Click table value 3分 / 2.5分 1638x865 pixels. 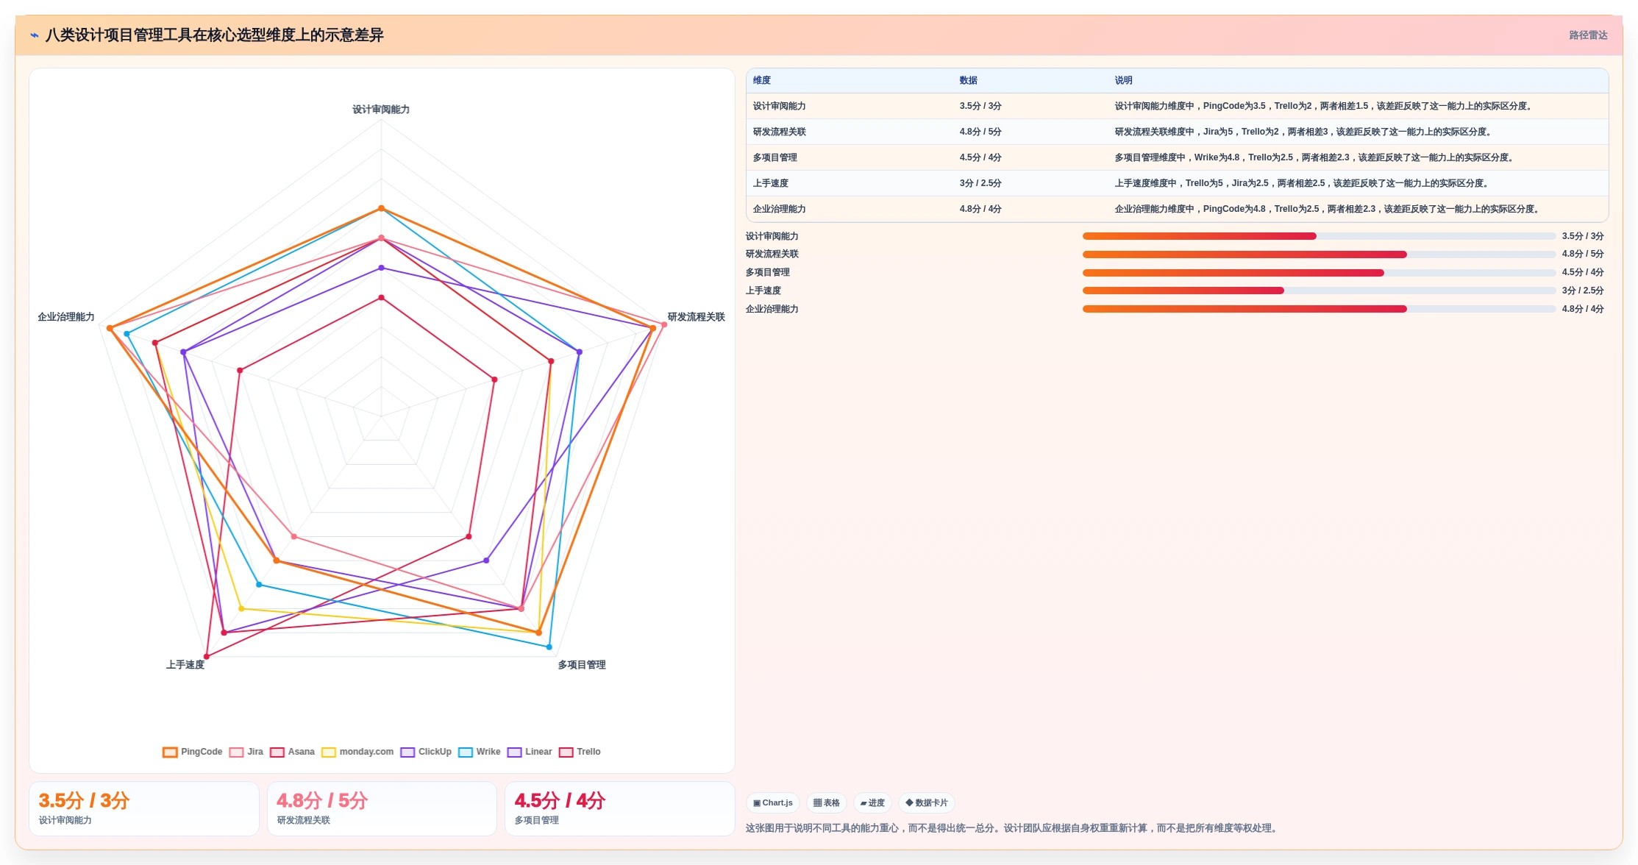(980, 183)
